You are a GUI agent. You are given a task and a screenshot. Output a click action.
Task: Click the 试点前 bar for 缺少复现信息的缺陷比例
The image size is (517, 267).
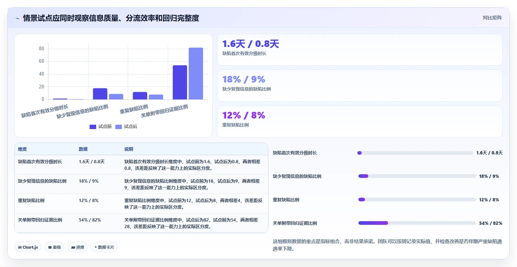point(100,94)
